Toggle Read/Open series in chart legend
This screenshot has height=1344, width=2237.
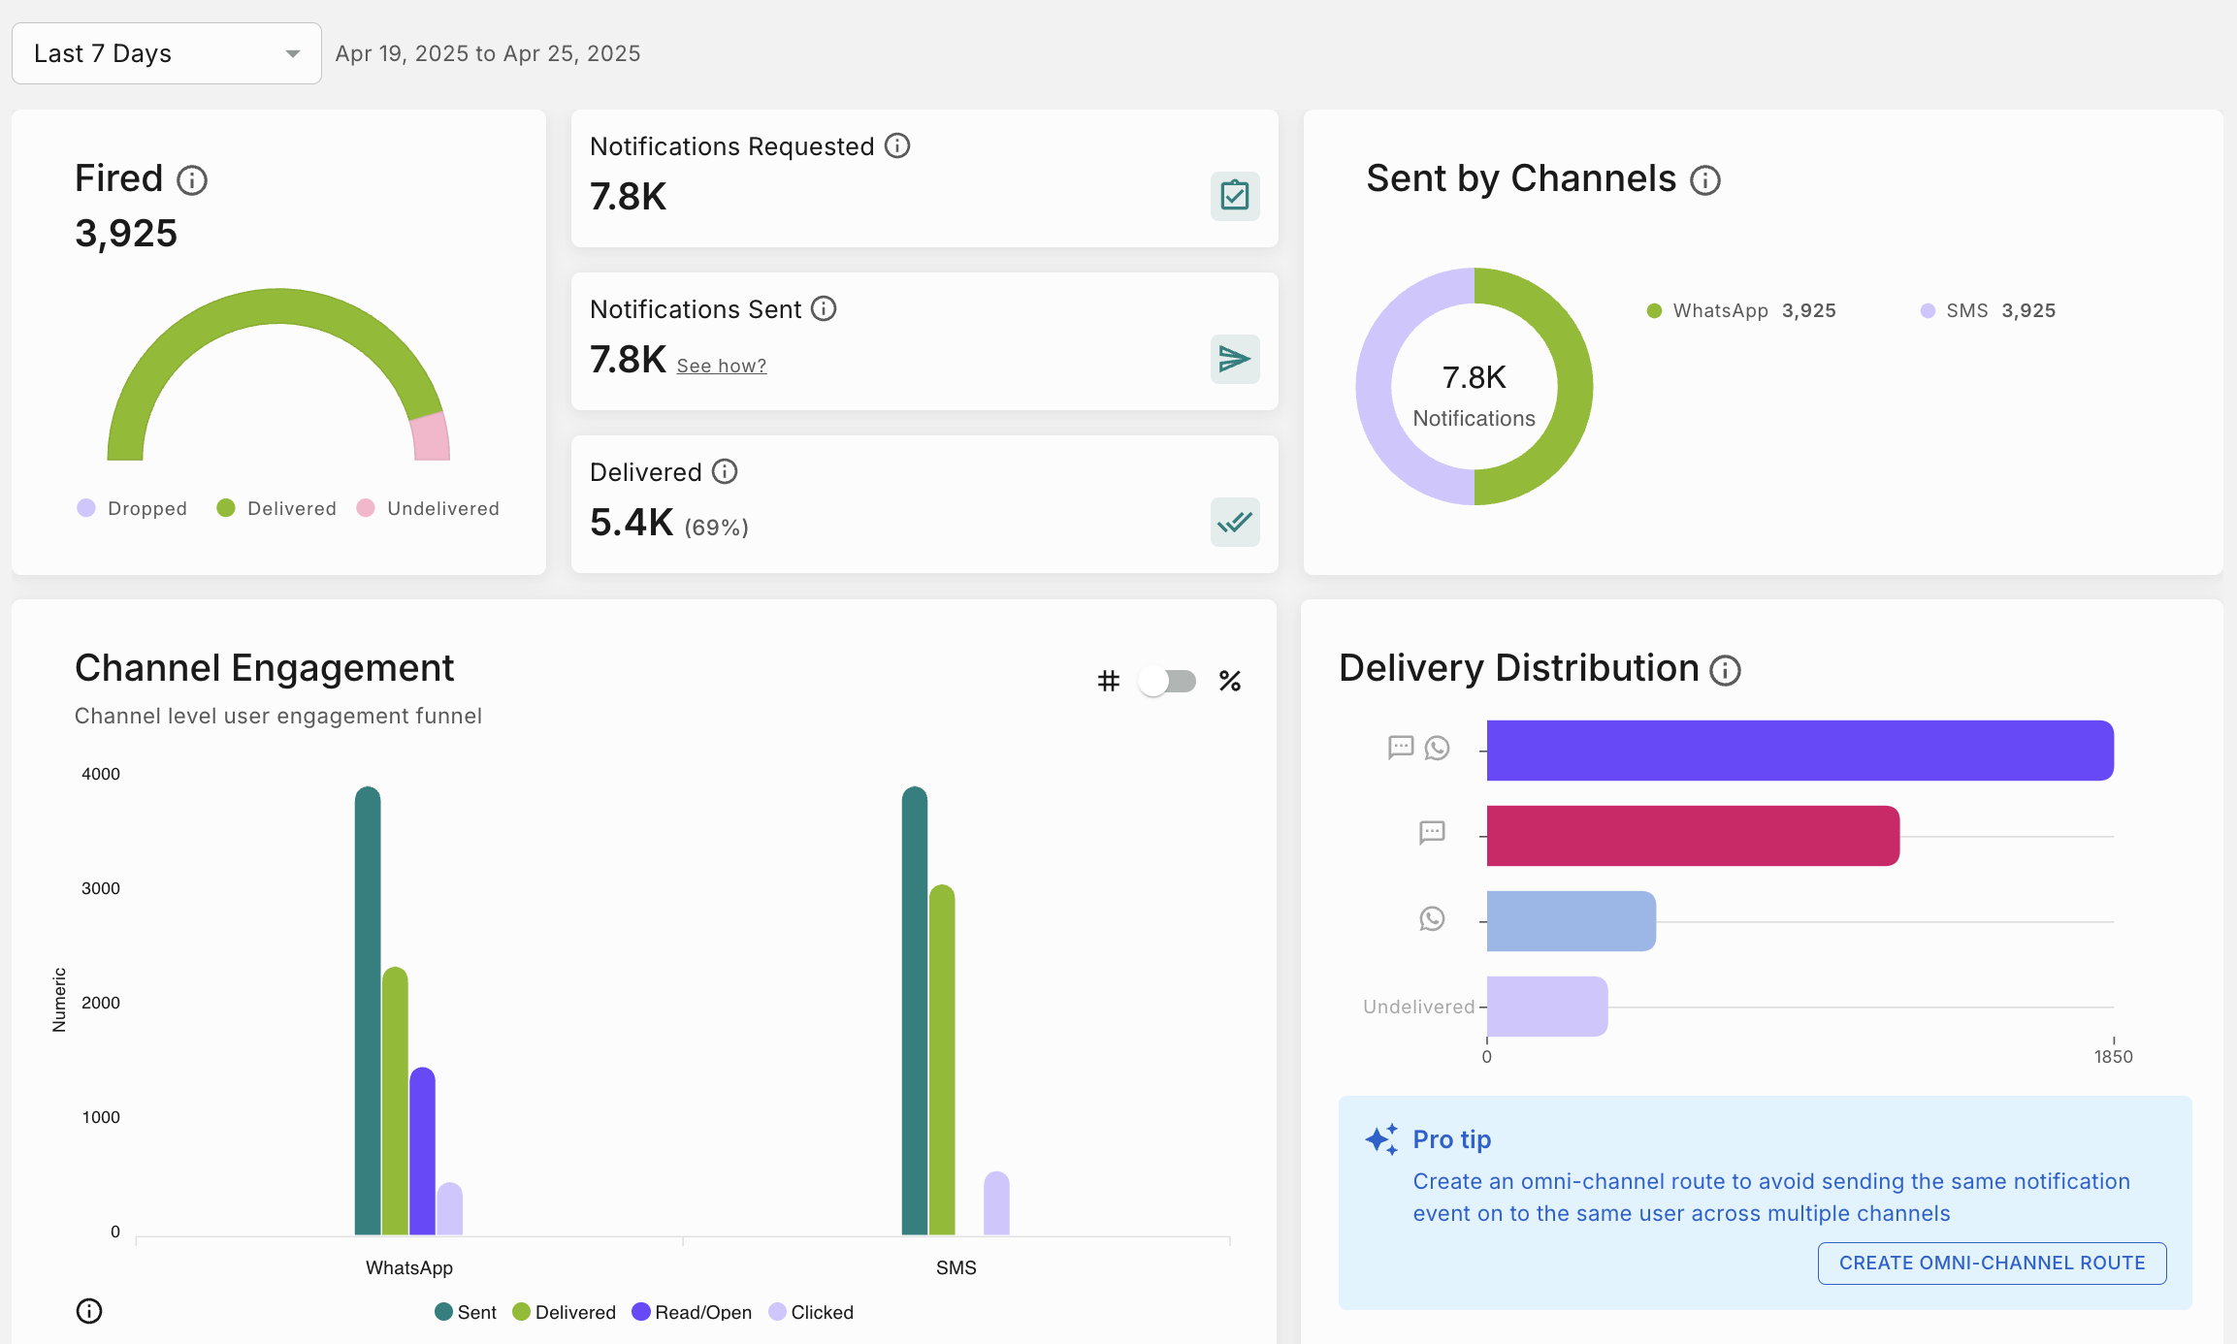pyautogui.click(x=692, y=1312)
